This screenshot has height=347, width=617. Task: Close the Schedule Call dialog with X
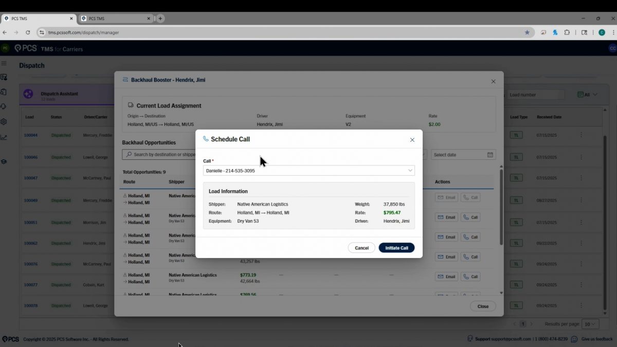tap(412, 140)
